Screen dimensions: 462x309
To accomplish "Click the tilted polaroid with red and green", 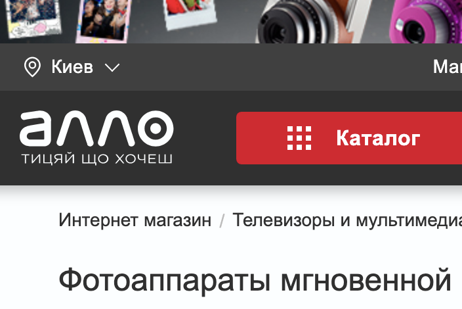I will point(191,13).
